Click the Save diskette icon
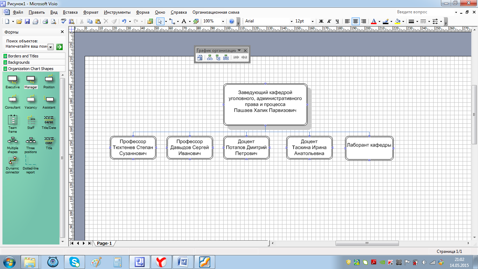The width and height of the screenshot is (478, 269). point(27,21)
